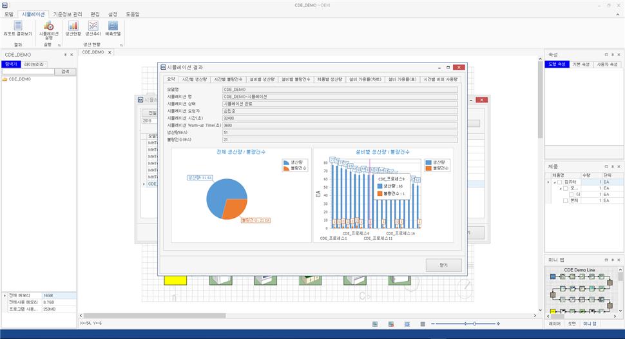The width and height of the screenshot is (625, 339).
Task: Click the 시뮬레이션 실행 ribbon icon
Action: [x=48, y=28]
